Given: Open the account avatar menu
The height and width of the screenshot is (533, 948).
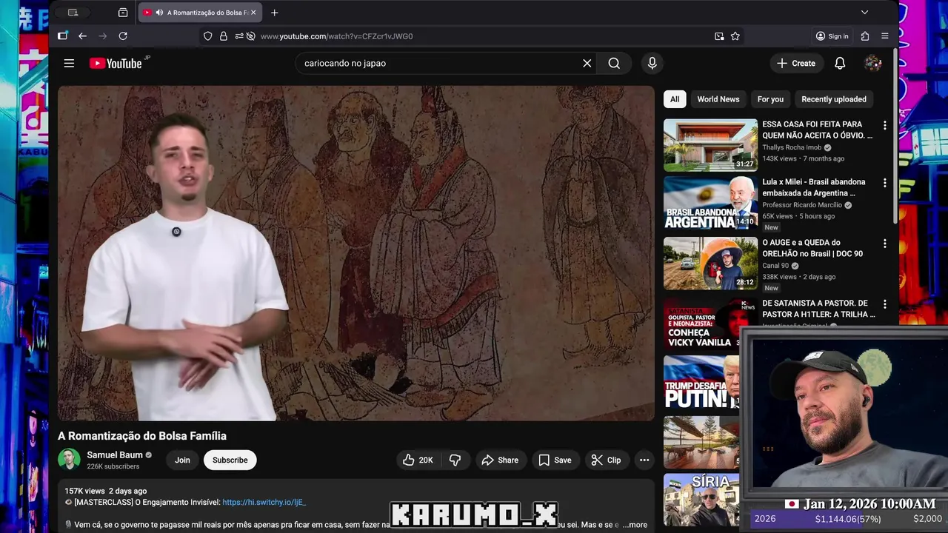Looking at the screenshot, I should pyautogui.click(x=872, y=64).
